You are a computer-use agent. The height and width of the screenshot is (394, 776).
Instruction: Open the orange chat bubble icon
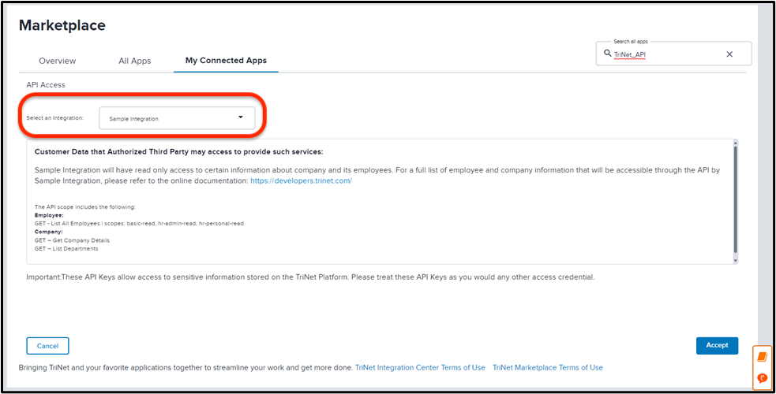[762, 378]
